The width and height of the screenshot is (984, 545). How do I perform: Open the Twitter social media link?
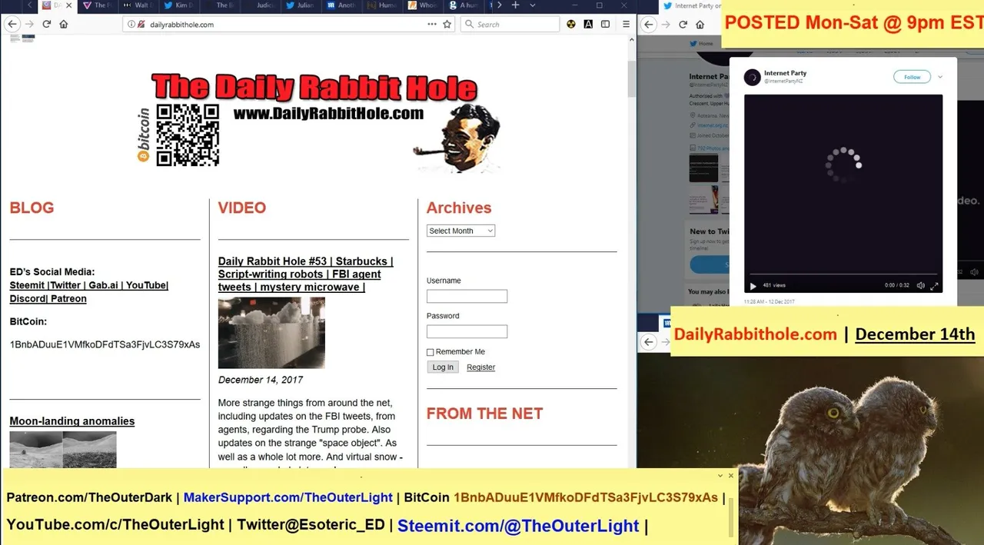(66, 285)
